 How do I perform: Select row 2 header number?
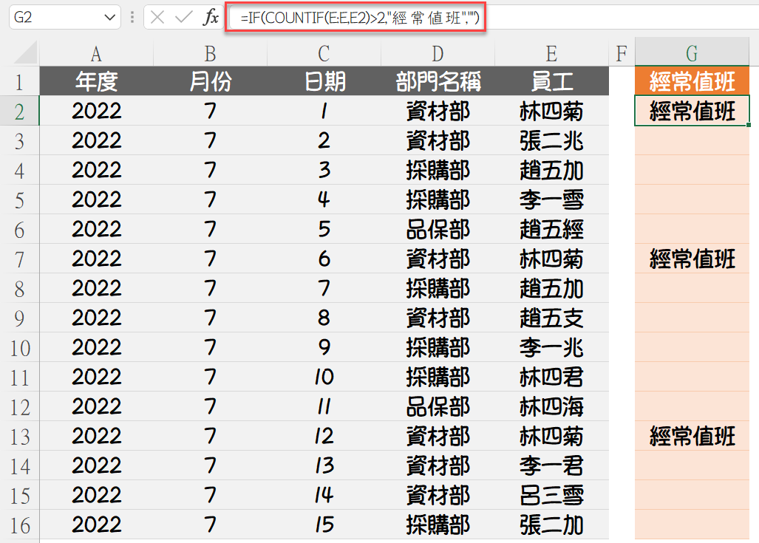(x=19, y=112)
